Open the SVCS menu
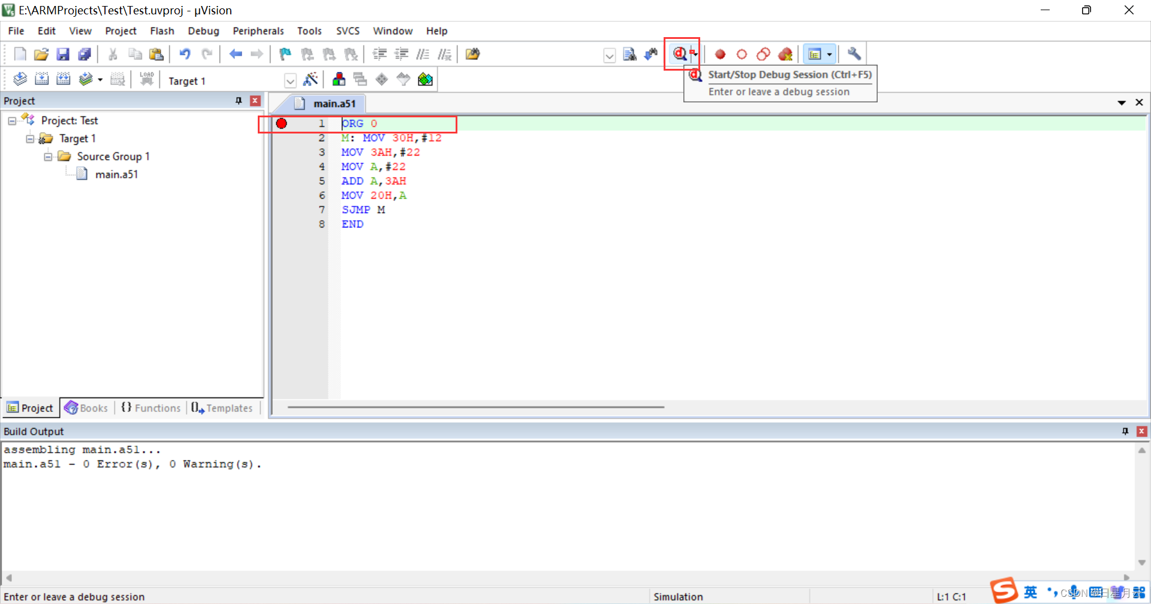The image size is (1151, 604). coord(348,31)
